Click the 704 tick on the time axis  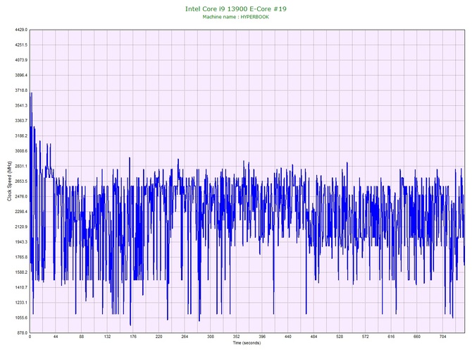(443, 337)
